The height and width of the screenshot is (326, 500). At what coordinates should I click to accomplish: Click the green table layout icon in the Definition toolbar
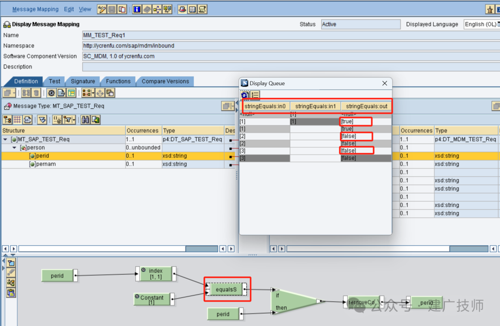tap(71, 93)
